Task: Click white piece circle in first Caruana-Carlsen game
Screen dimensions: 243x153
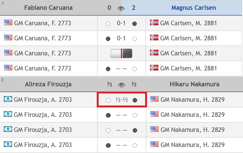Action: [108, 24]
